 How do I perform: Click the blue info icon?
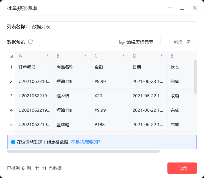(13, 142)
